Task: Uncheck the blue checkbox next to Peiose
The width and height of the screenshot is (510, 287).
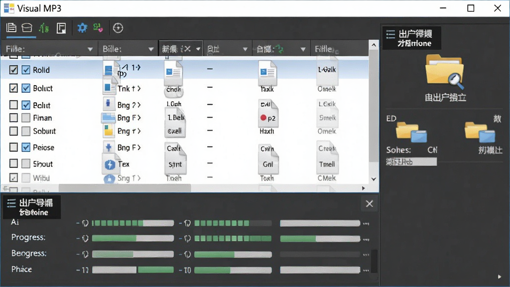Action: pyautogui.click(x=26, y=147)
